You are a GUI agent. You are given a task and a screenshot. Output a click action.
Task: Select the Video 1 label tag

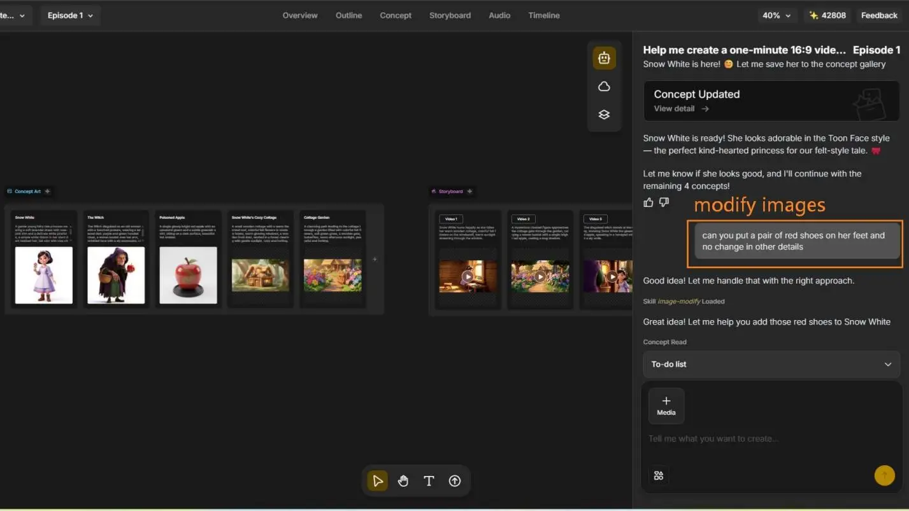pyautogui.click(x=452, y=219)
